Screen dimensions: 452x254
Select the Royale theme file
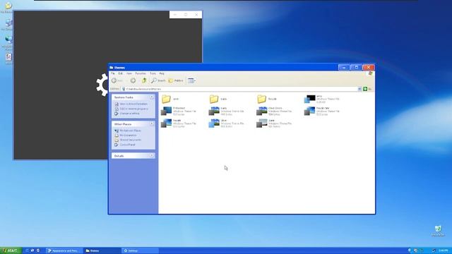(178, 123)
